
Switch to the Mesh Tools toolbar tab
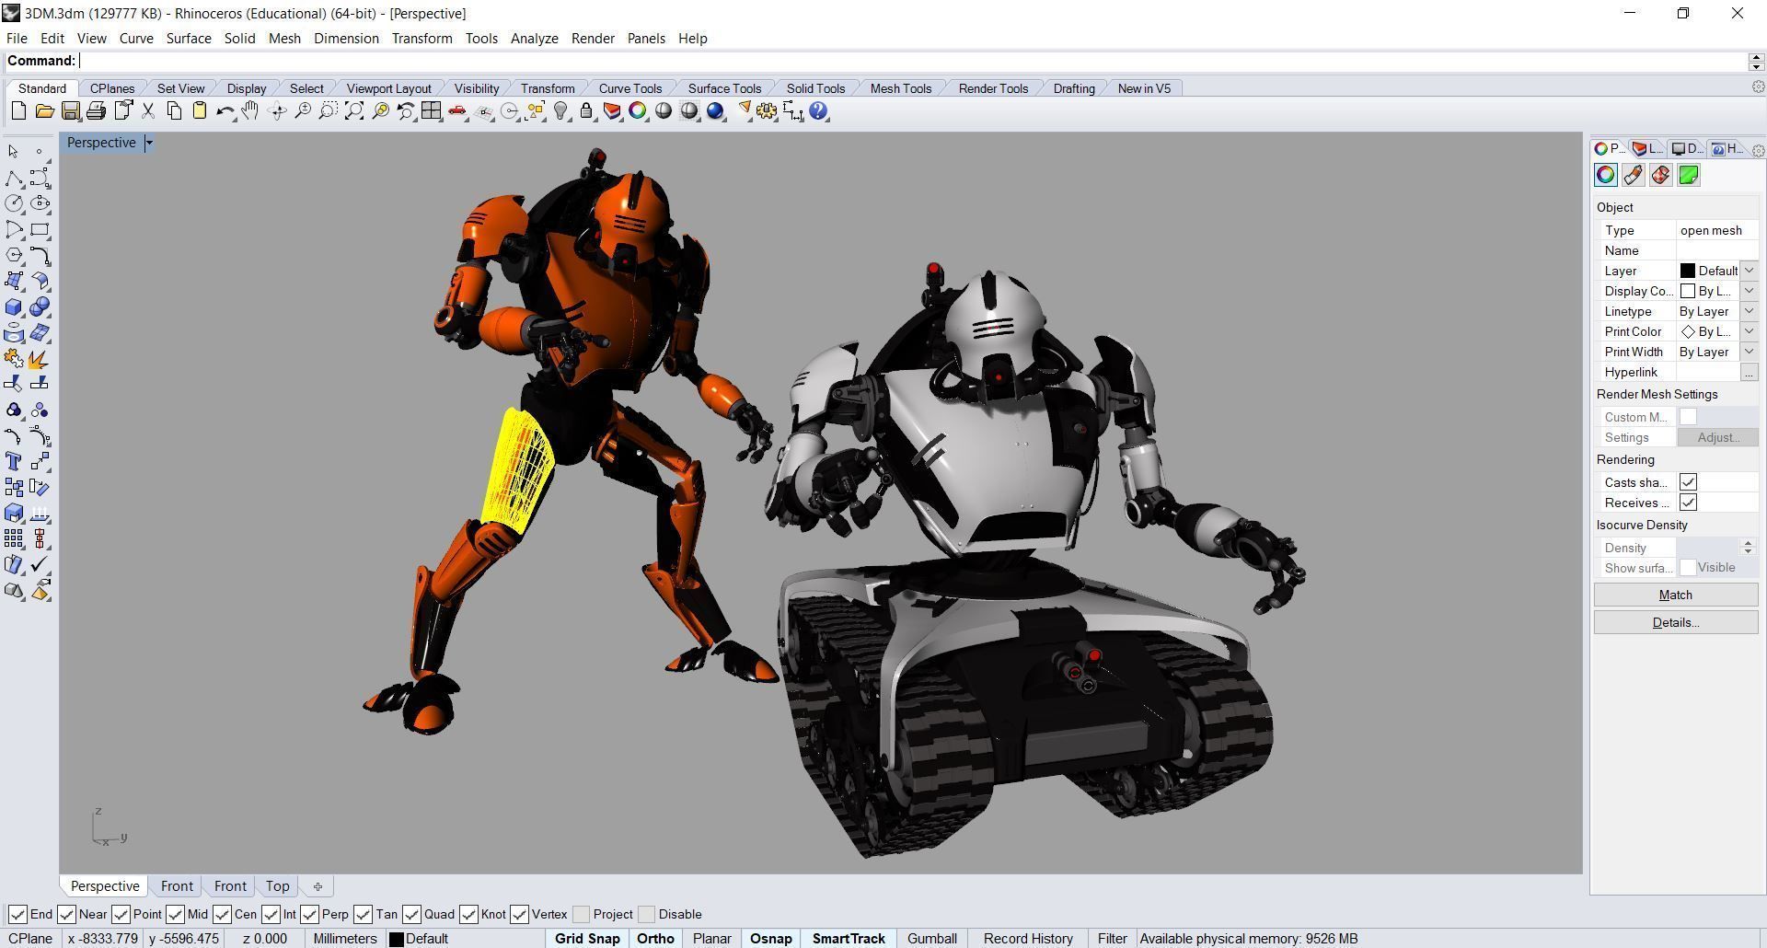tap(900, 88)
